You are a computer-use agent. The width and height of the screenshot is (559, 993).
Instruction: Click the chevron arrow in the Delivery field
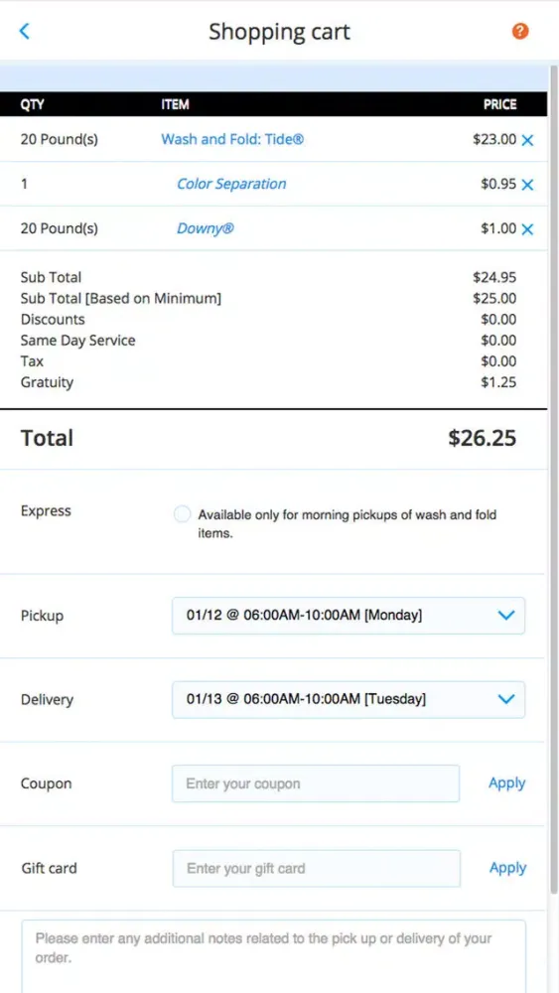coord(506,699)
